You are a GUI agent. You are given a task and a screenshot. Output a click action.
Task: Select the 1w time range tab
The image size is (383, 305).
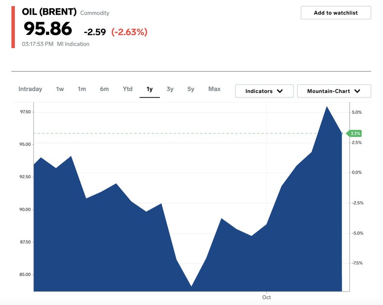point(60,89)
